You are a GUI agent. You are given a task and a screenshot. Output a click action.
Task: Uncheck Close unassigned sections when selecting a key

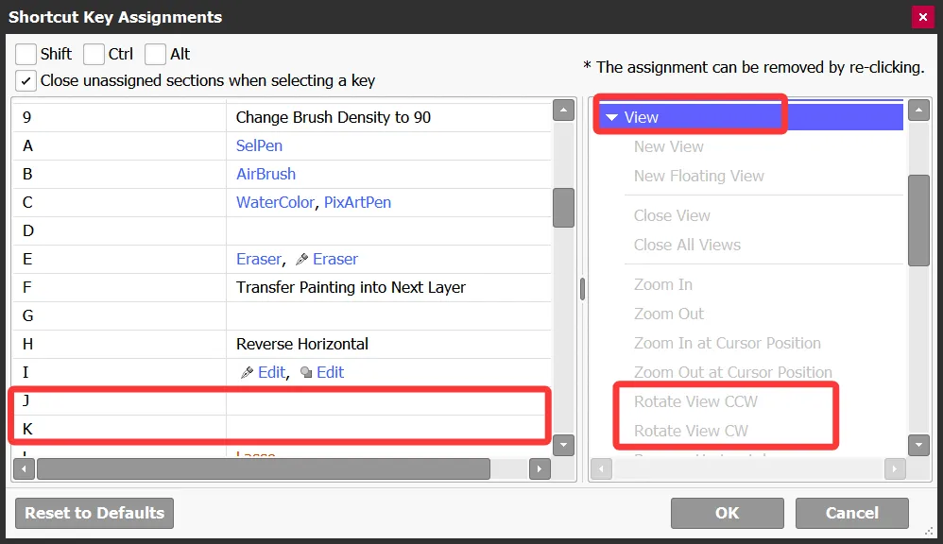click(26, 80)
